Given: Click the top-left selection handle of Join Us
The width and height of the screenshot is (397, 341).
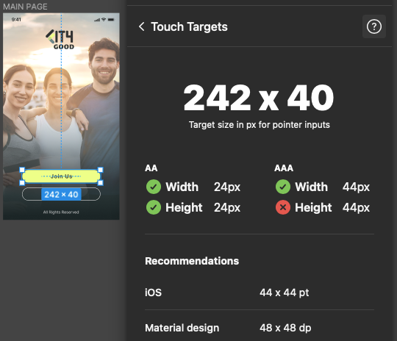Looking at the screenshot, I should (x=22, y=170).
